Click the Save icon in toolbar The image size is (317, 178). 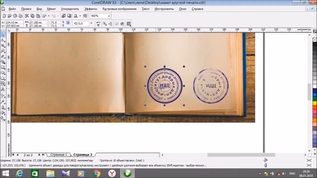15,16
